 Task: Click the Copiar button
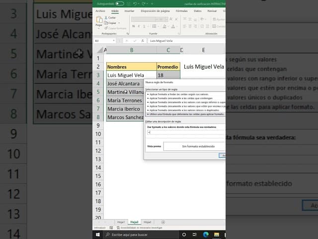(x=110, y=23)
